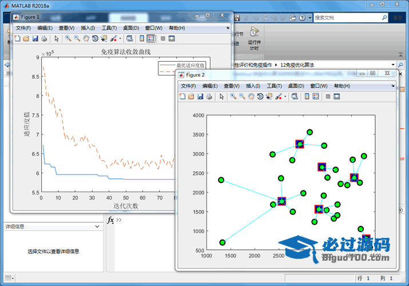This screenshot has width=409, height=286.
Task: Select Data Cursor tool in Figure 2
Action: click(x=269, y=97)
